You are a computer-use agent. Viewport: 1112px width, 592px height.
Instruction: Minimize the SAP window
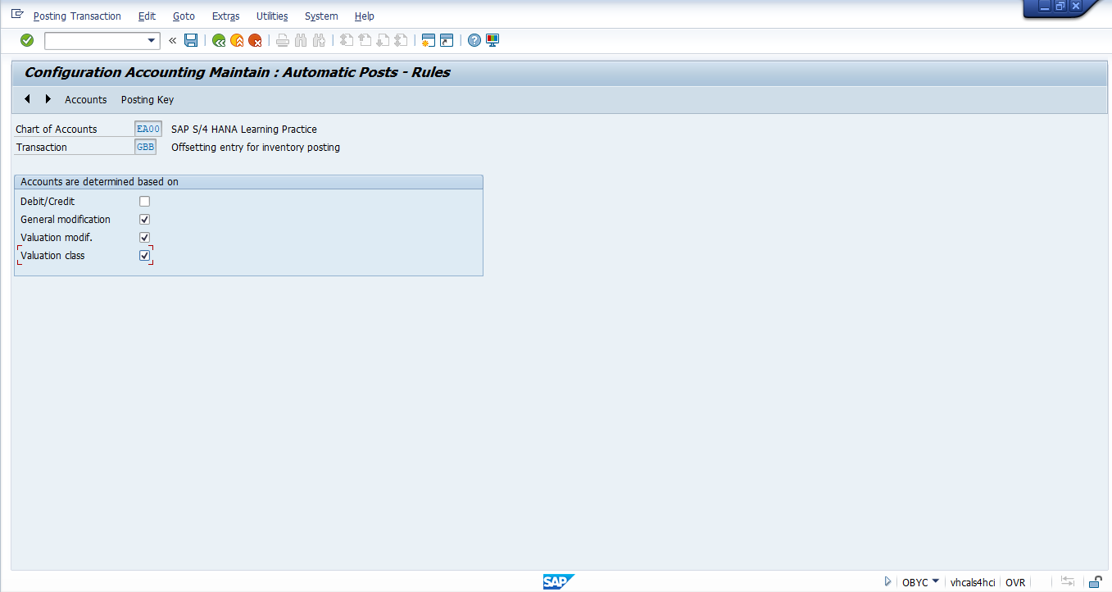click(x=1045, y=7)
